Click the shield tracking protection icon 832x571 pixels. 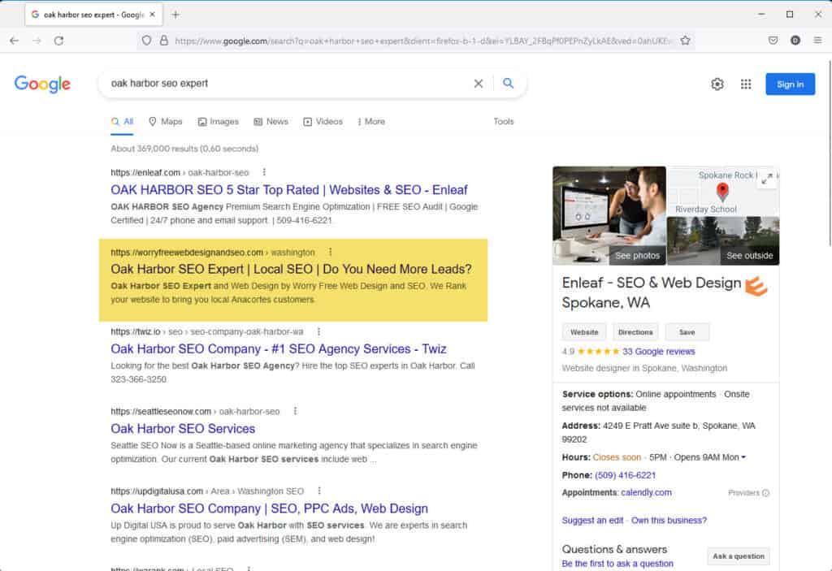click(146, 41)
